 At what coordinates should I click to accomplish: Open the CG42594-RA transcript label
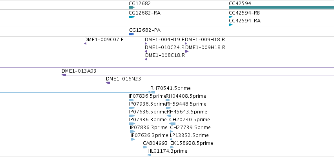pyautogui.click(x=245, y=21)
